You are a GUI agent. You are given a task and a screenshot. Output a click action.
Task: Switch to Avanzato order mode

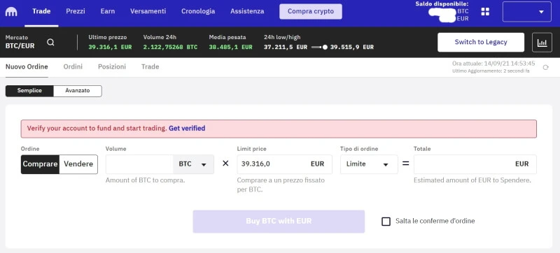pyautogui.click(x=78, y=91)
